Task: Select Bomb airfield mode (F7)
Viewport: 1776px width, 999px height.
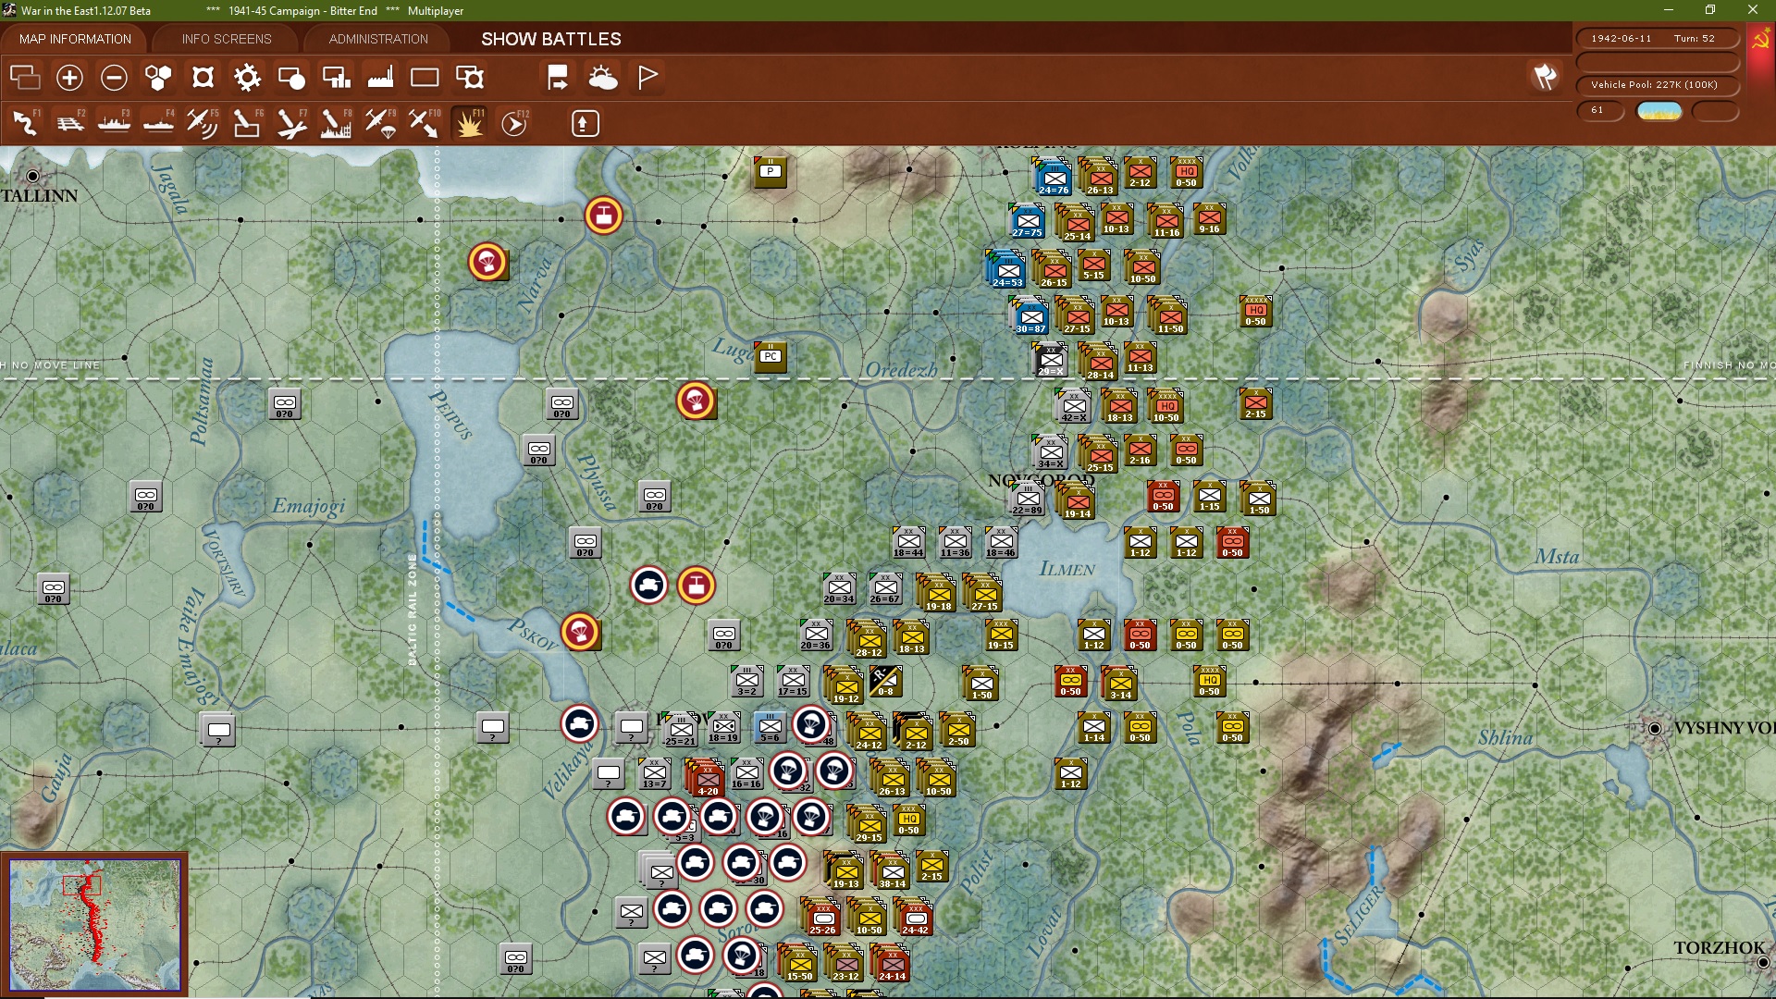Action: click(291, 123)
